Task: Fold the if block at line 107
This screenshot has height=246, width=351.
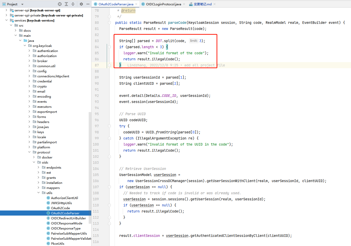Action: 109,187
